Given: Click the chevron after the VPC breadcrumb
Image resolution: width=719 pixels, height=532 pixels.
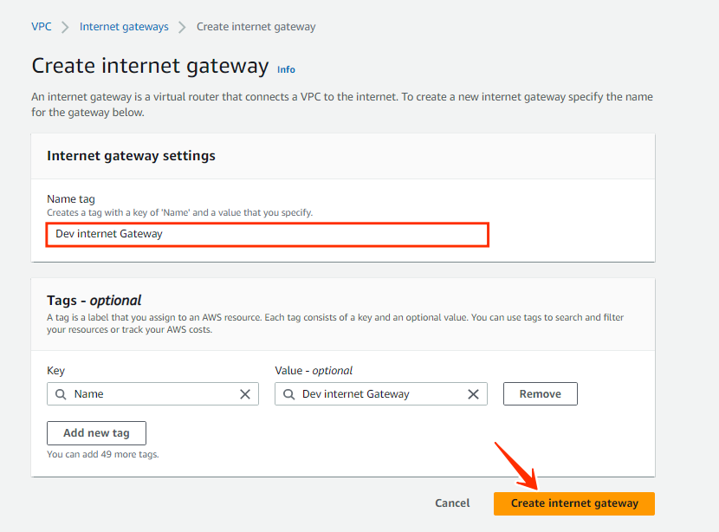Looking at the screenshot, I should [63, 27].
